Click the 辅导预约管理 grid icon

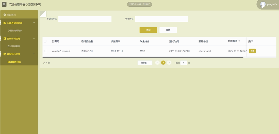click(5, 54)
